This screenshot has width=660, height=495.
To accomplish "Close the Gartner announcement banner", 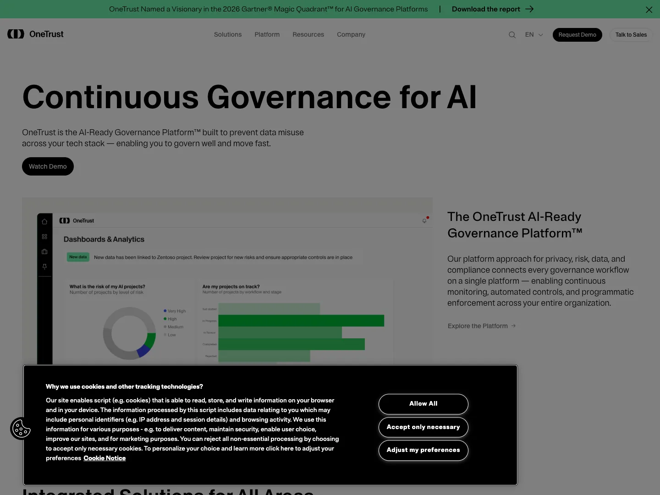I will [x=649, y=10].
